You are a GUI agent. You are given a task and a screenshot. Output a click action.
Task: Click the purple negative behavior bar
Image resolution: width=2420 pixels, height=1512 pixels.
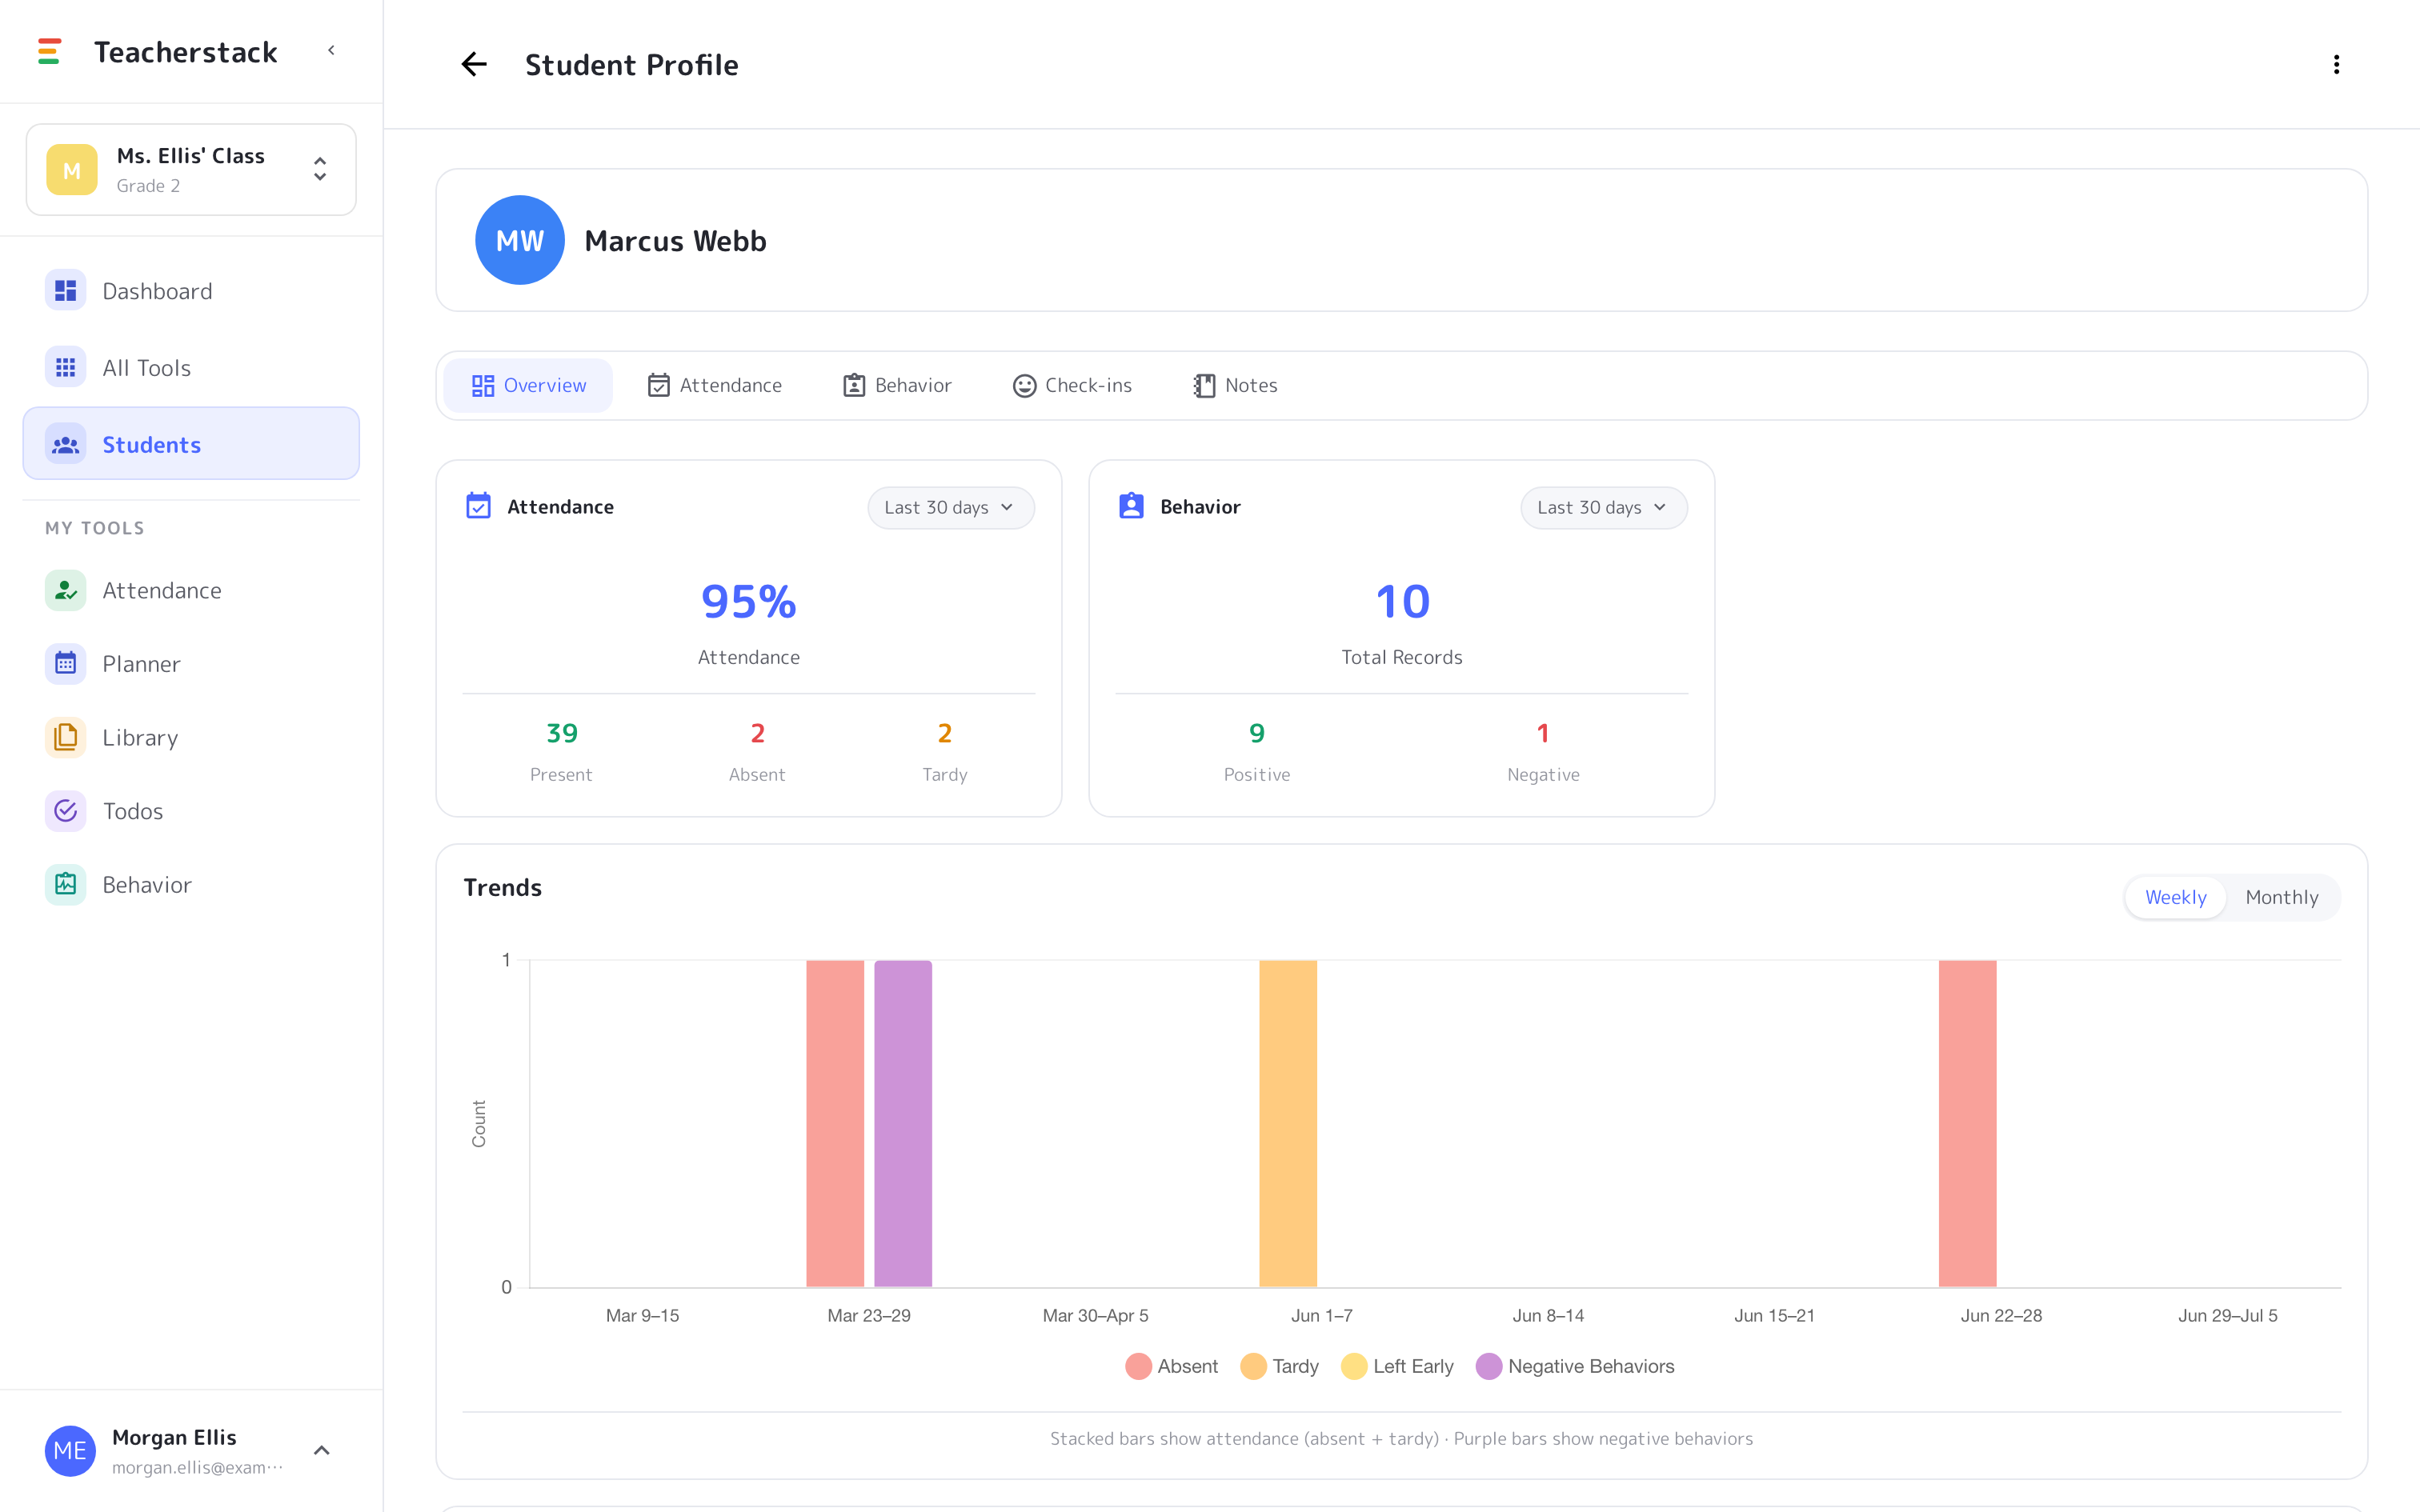(x=903, y=1123)
